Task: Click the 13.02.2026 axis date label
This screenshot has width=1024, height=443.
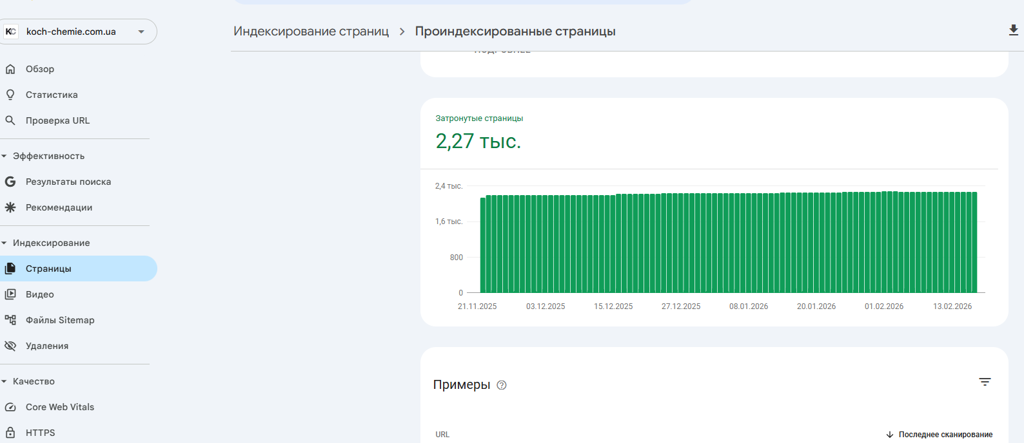Action: click(952, 306)
